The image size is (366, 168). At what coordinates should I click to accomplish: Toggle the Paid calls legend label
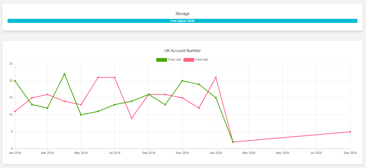(x=202, y=60)
